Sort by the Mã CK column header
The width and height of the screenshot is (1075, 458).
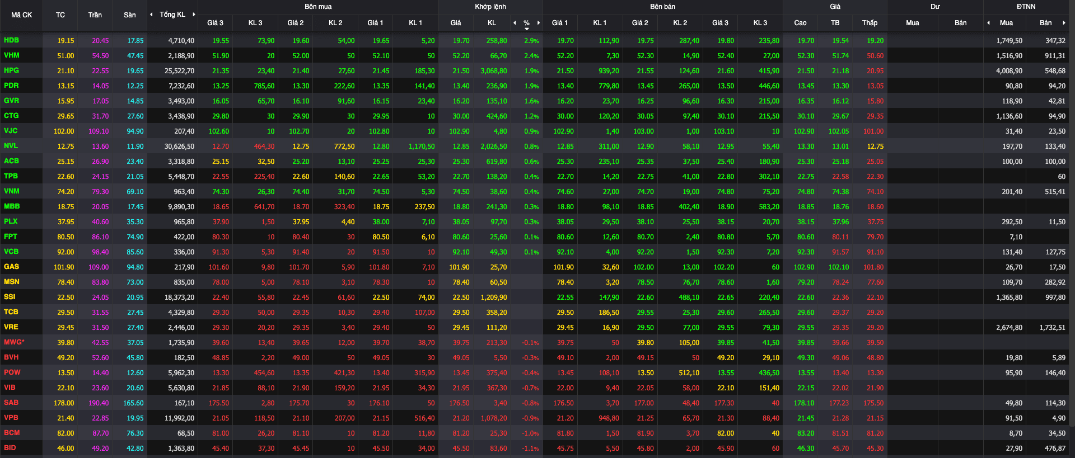coord(21,15)
